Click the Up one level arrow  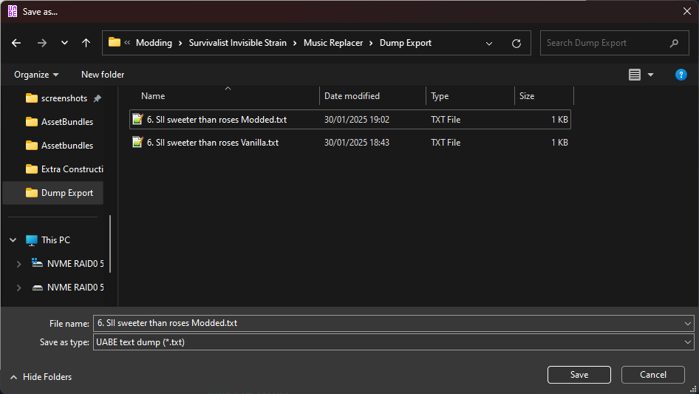coord(86,43)
